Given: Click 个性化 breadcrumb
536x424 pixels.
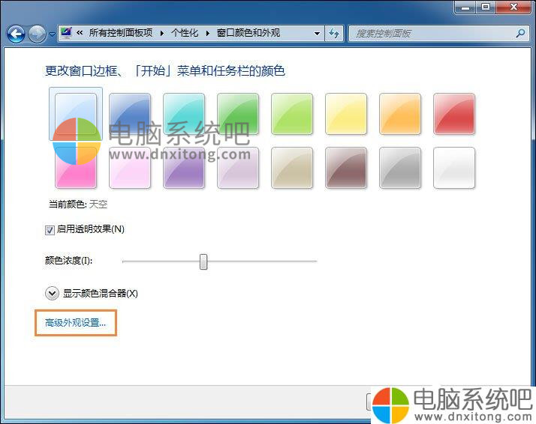Looking at the screenshot, I should click(x=185, y=33).
